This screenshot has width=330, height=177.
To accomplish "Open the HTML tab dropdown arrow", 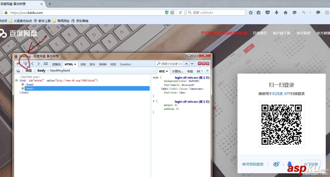I will 74,64.
